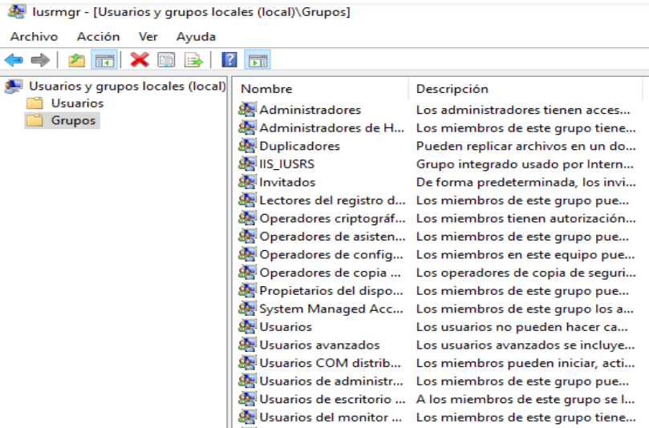The image size is (649, 428).
Task: Select the Grupos folder in tree
Action: [73, 120]
